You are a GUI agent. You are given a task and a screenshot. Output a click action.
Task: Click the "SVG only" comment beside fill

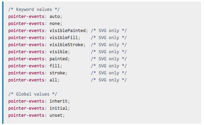(108, 66)
